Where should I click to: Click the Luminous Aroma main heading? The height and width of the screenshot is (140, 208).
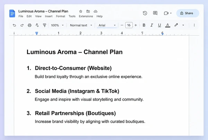[x=75, y=52]
